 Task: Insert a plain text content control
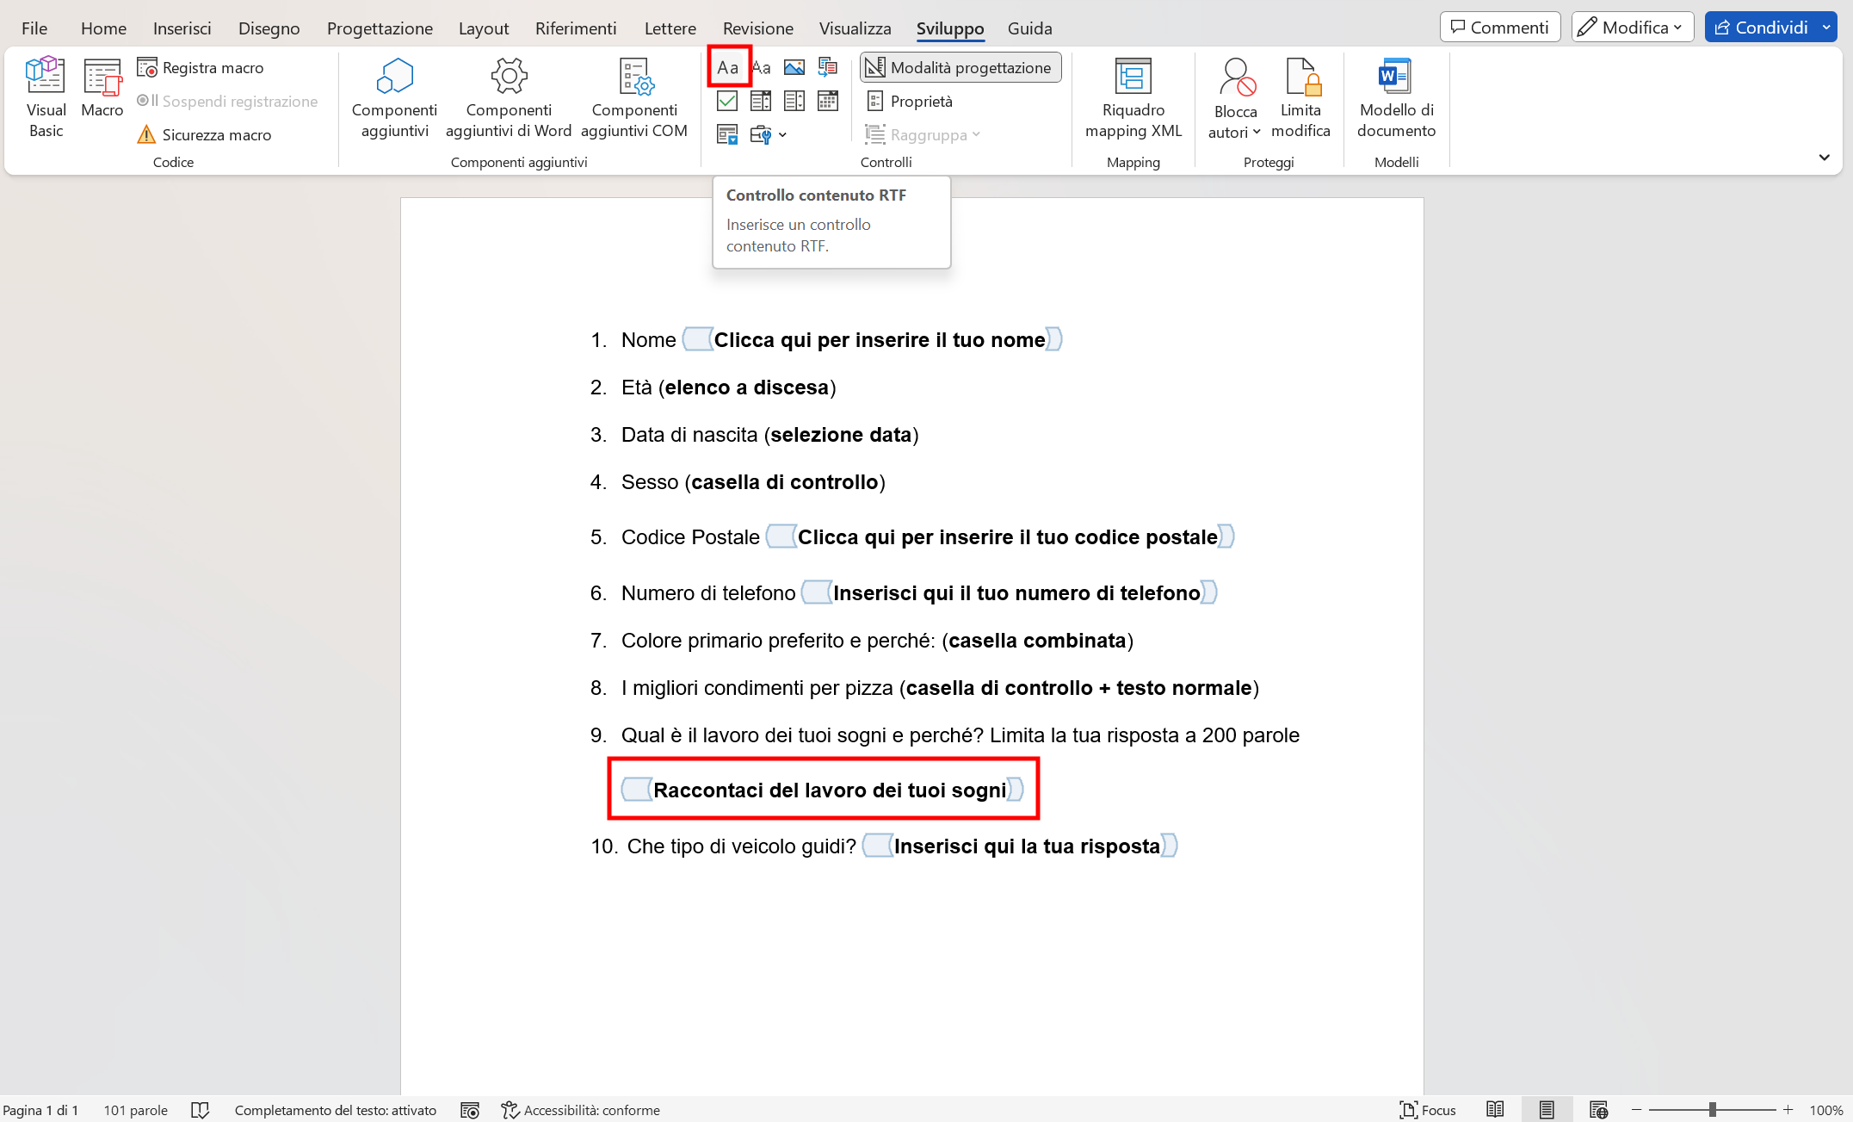point(761,67)
